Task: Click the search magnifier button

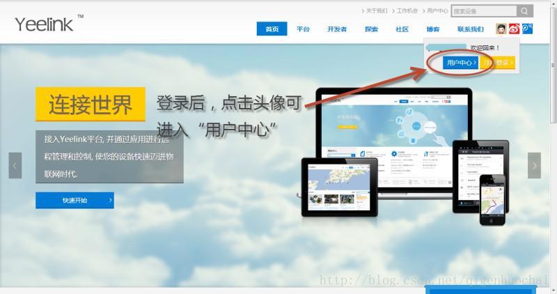Action: click(x=525, y=11)
